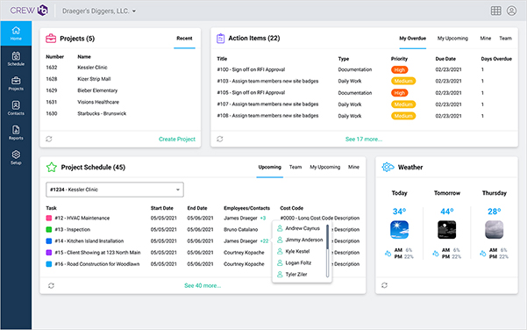The image size is (527, 330).
Task: Open the Projects briefcase sidebar icon
Action: [x=16, y=83]
